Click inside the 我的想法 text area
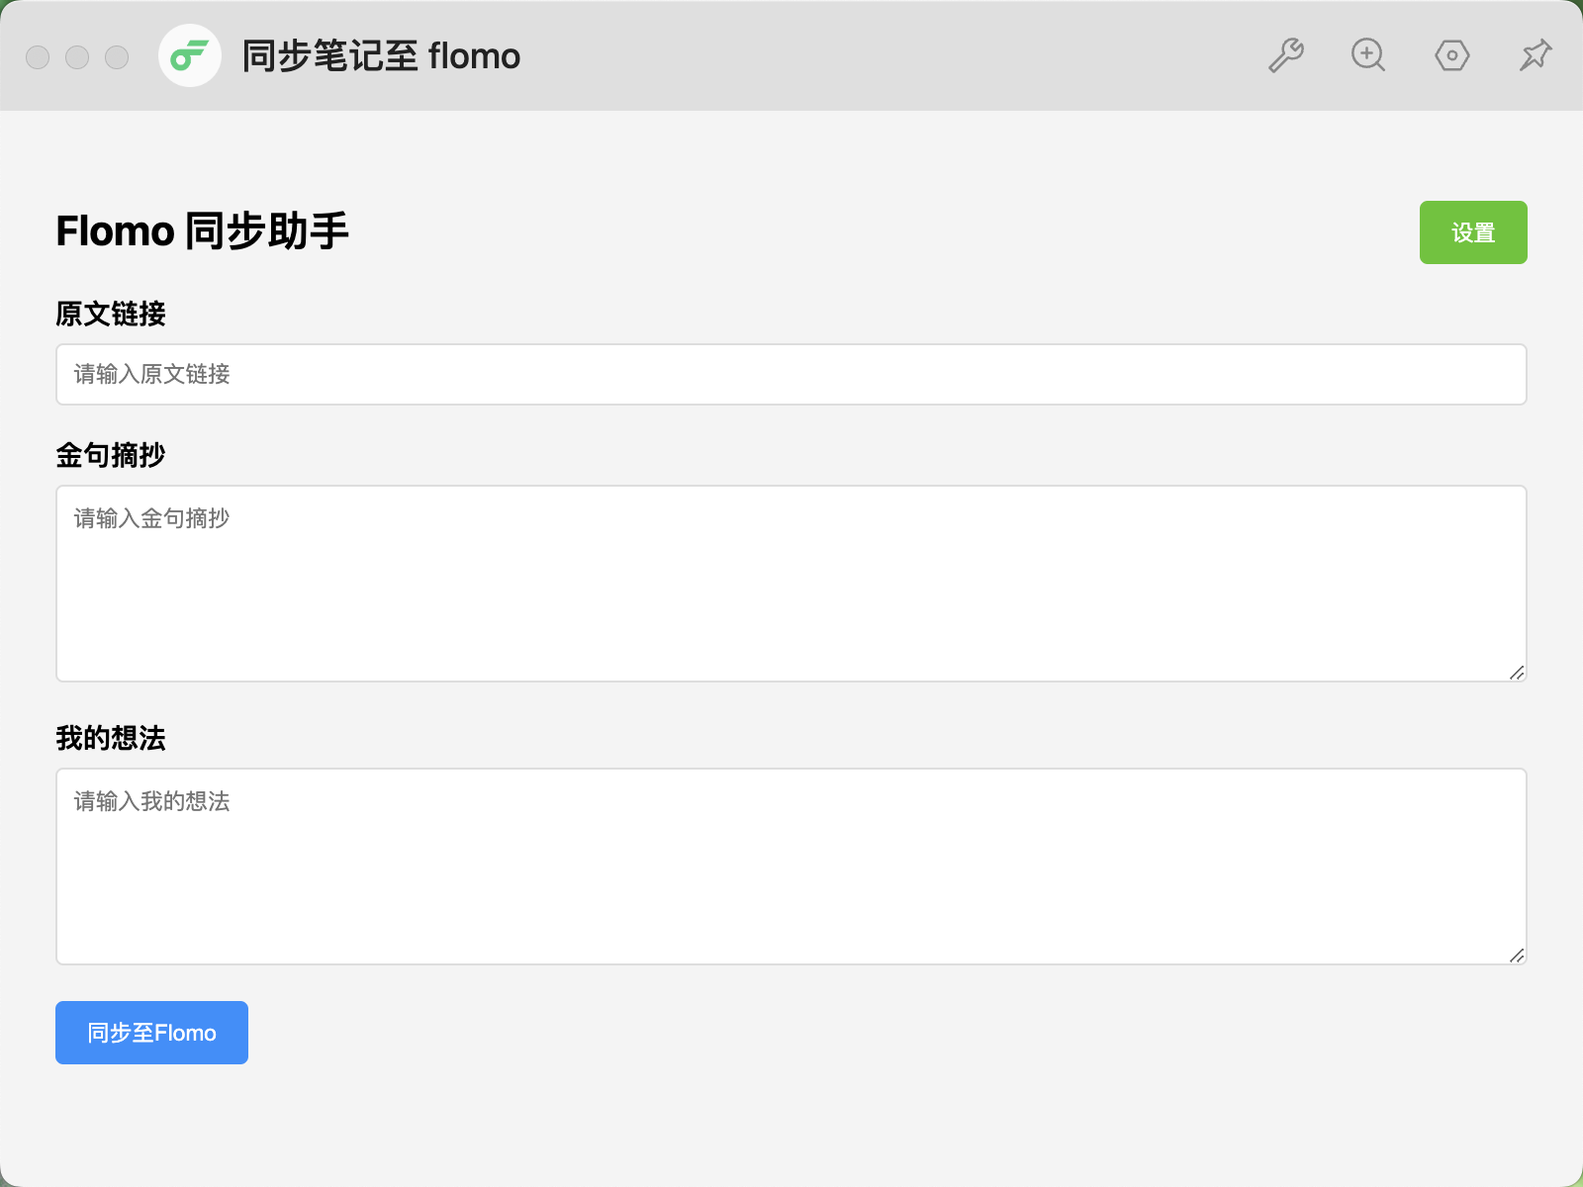The height and width of the screenshot is (1187, 1583). point(791,867)
